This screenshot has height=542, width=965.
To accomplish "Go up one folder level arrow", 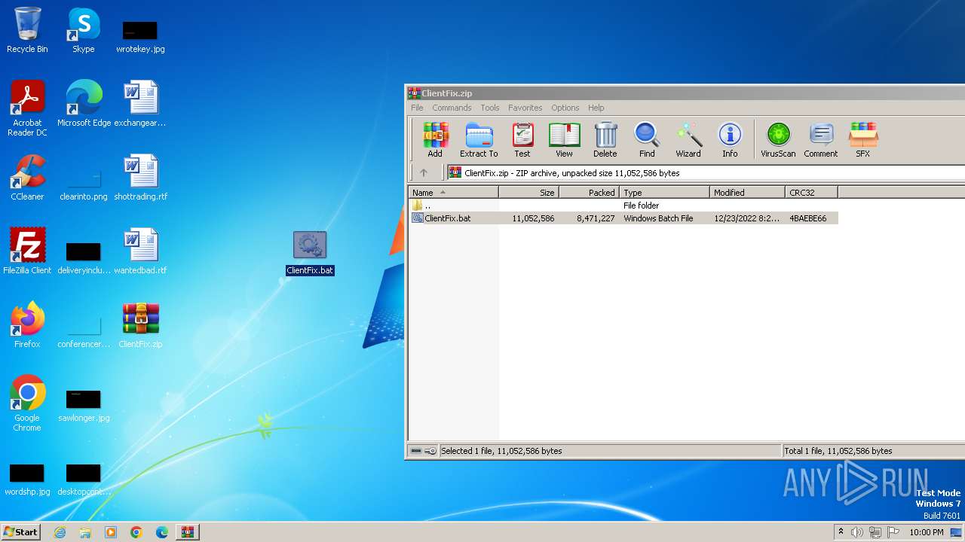I will pos(424,172).
